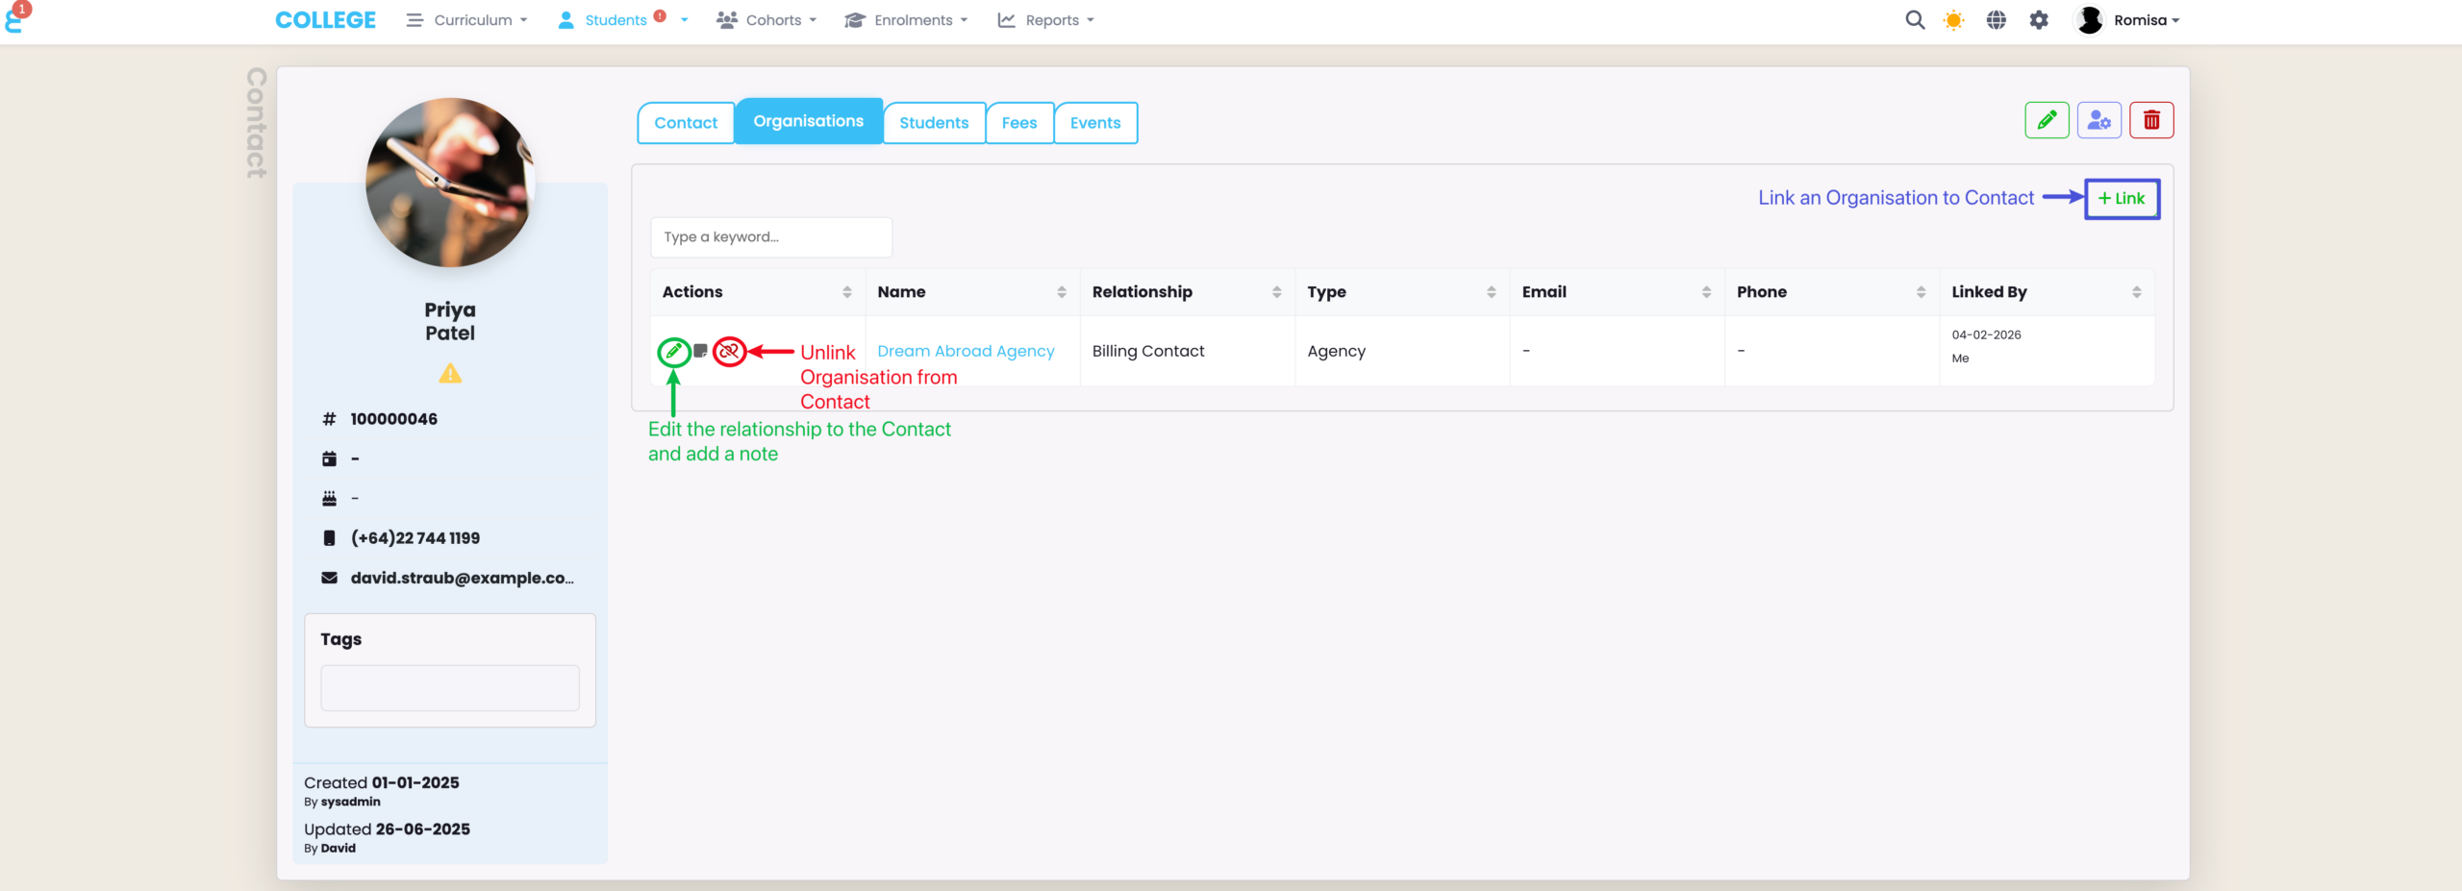
Task: Click the red delete contact trash icon
Action: coord(2150,121)
